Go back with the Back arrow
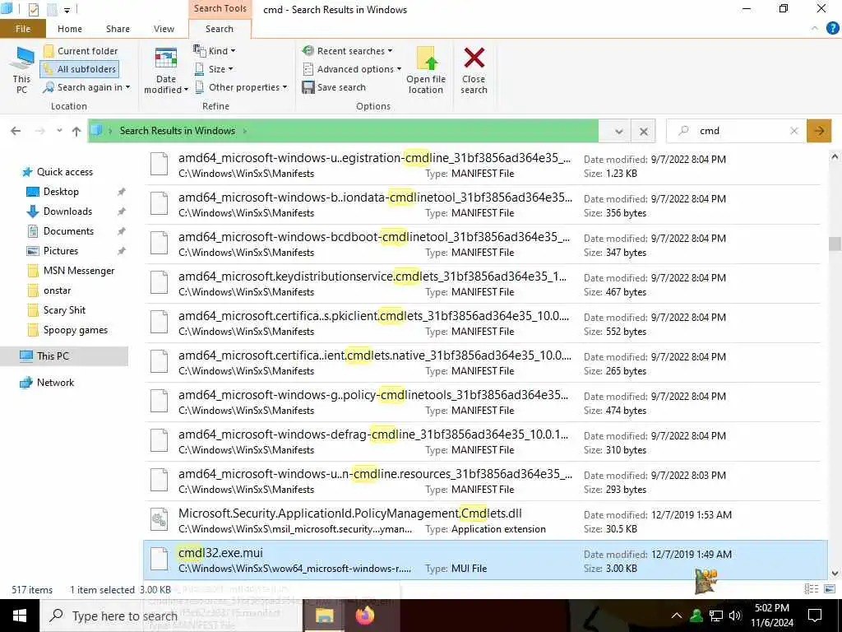 tap(16, 131)
